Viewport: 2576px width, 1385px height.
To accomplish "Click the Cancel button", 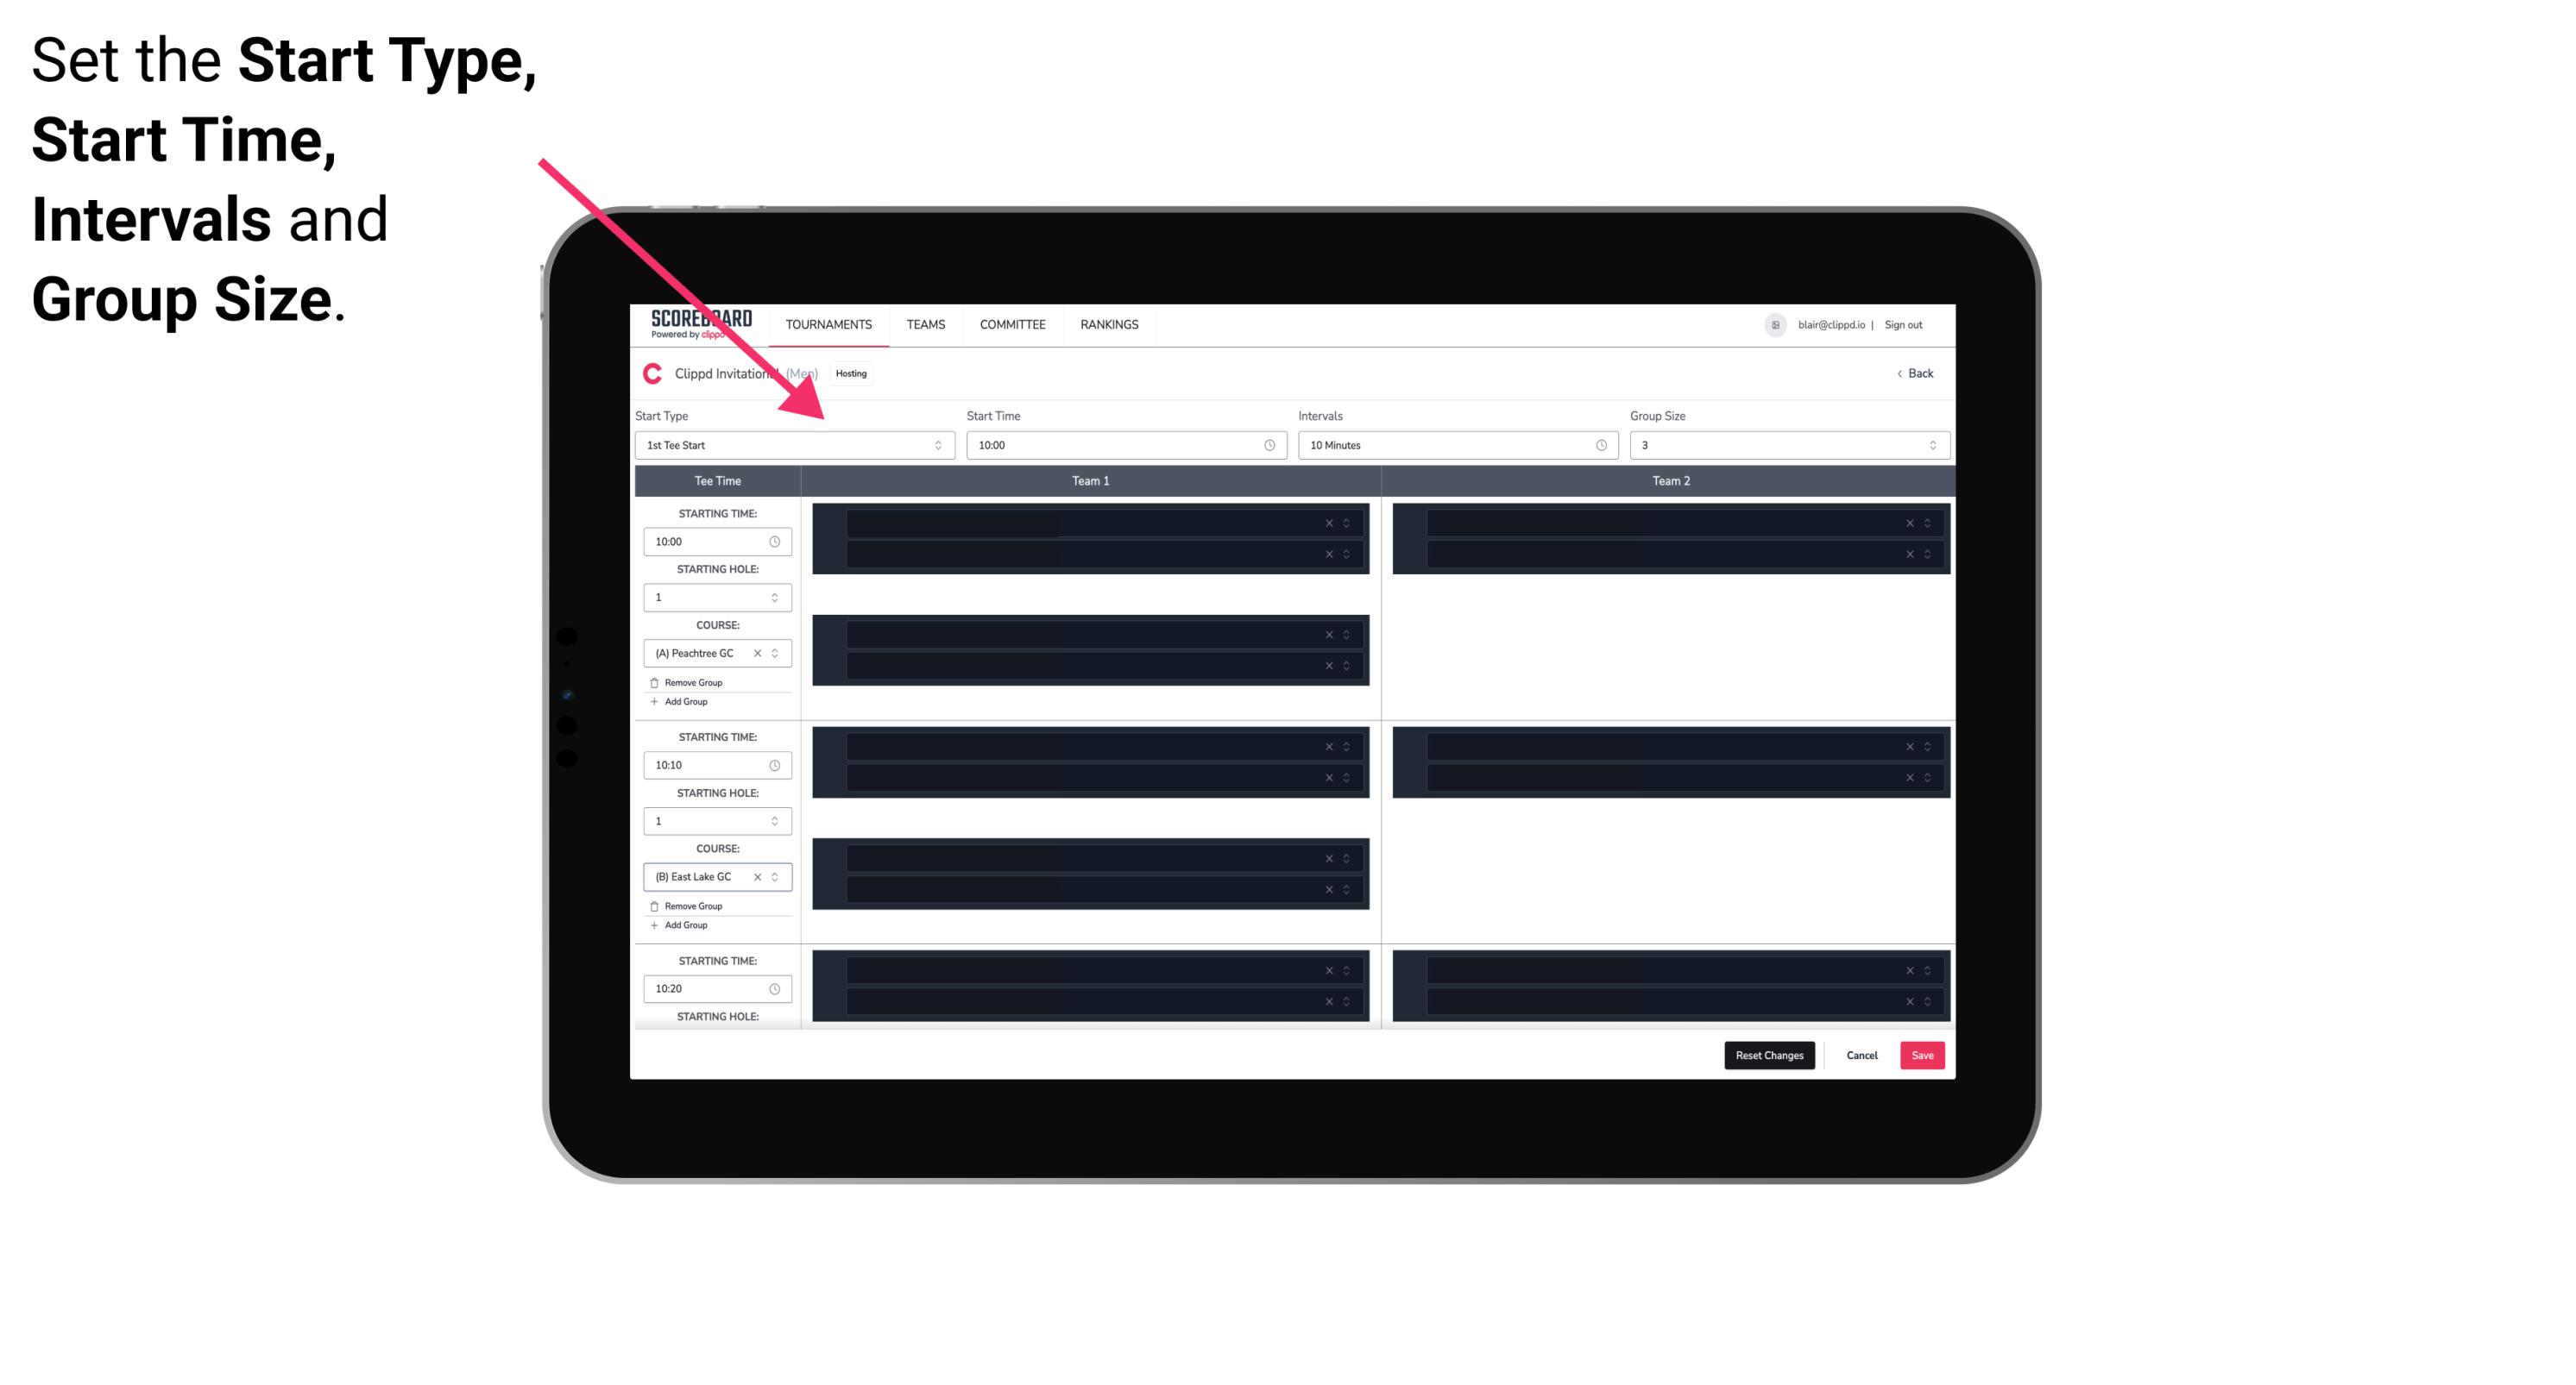I will pyautogui.click(x=1861, y=1054).
